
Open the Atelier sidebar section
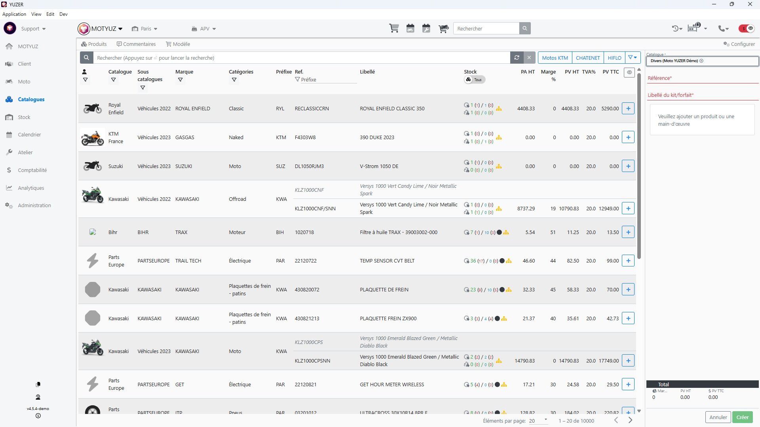pos(25,152)
